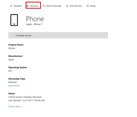This screenshot has height=117, width=137.
Task: Click the Original Name heading
Action: (16, 45)
